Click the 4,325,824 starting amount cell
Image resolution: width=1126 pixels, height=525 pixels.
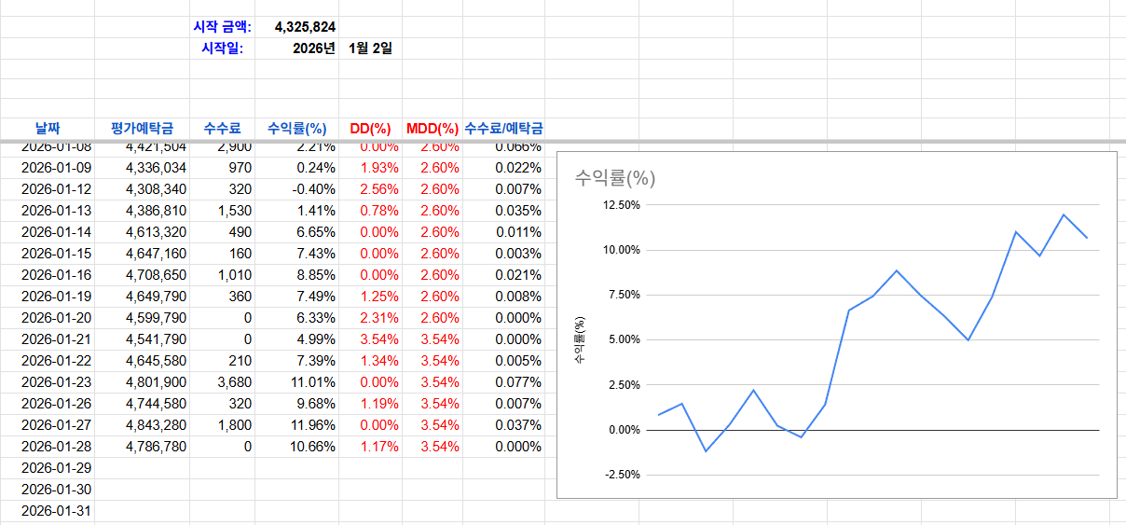point(295,27)
